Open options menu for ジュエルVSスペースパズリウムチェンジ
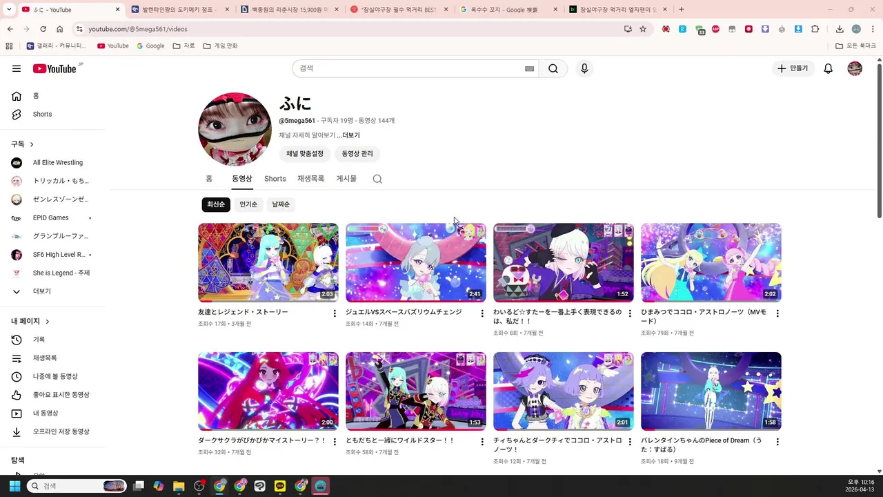Screen dimensions: 883x497 [x=482, y=313]
